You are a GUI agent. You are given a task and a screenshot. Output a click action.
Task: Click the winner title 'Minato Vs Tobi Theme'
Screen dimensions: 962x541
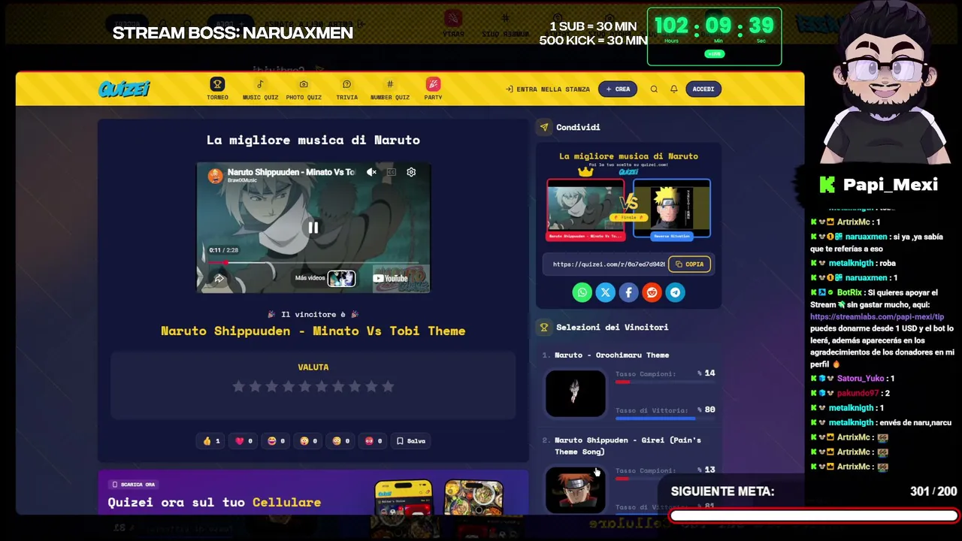point(313,331)
